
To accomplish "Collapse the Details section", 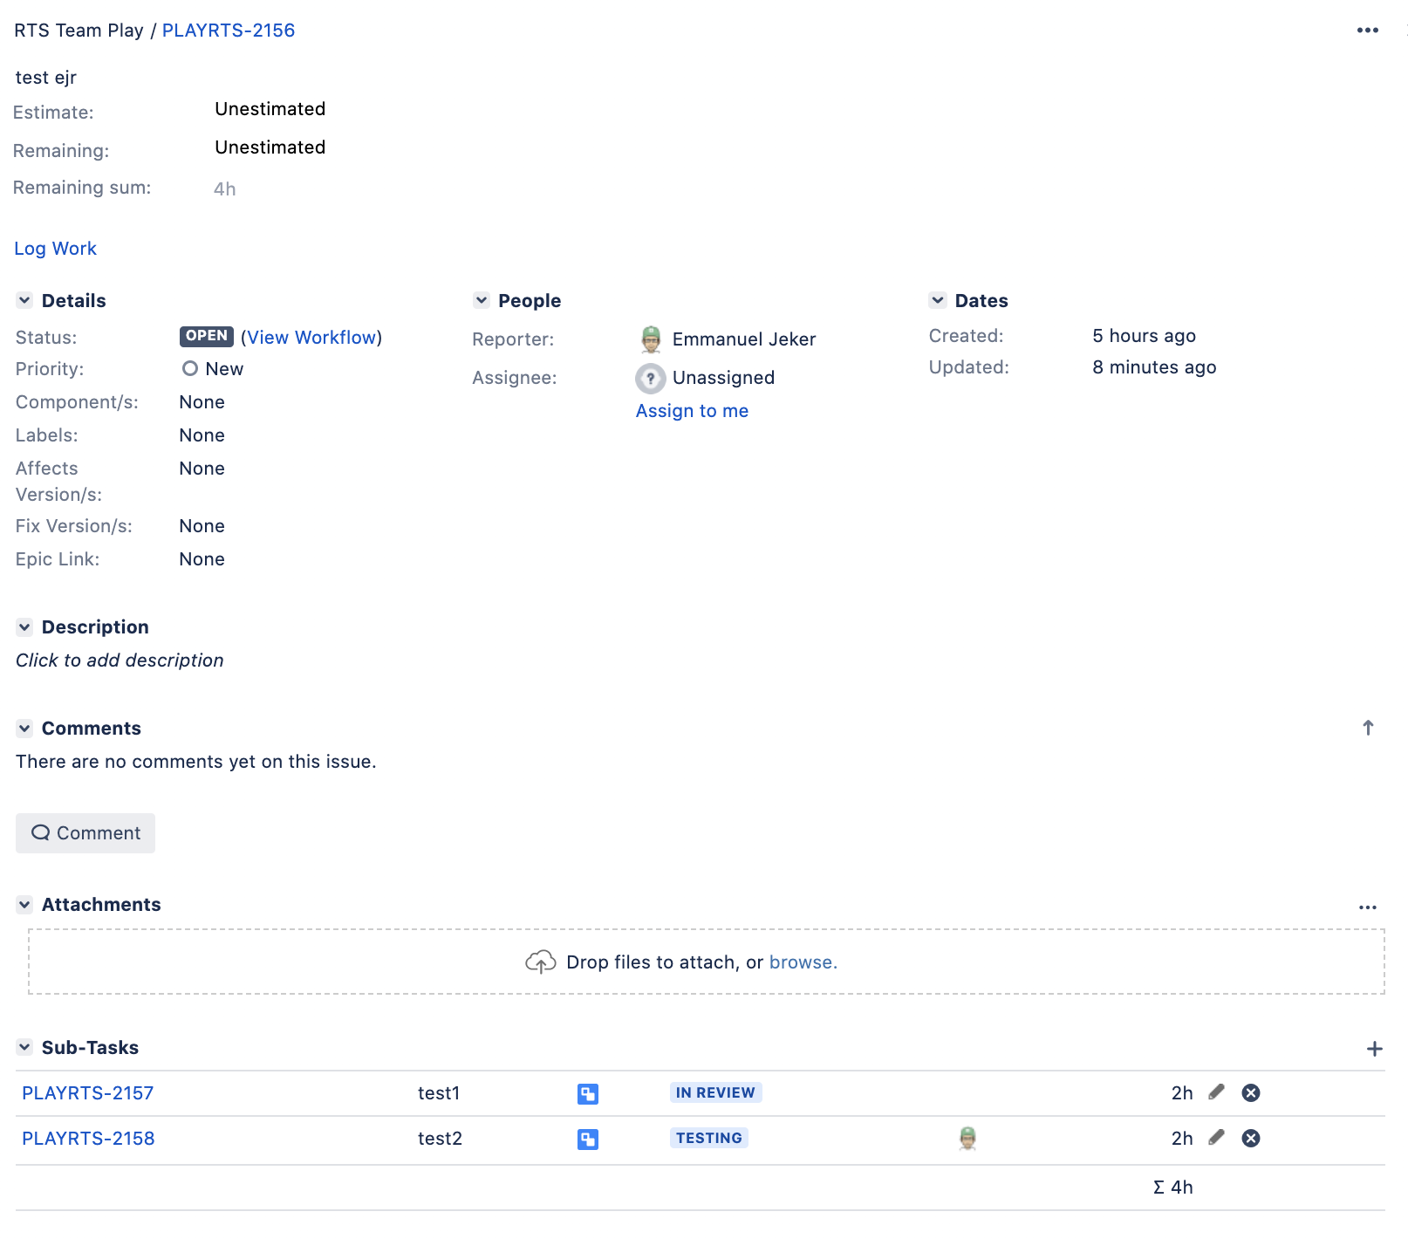I will click(x=24, y=301).
